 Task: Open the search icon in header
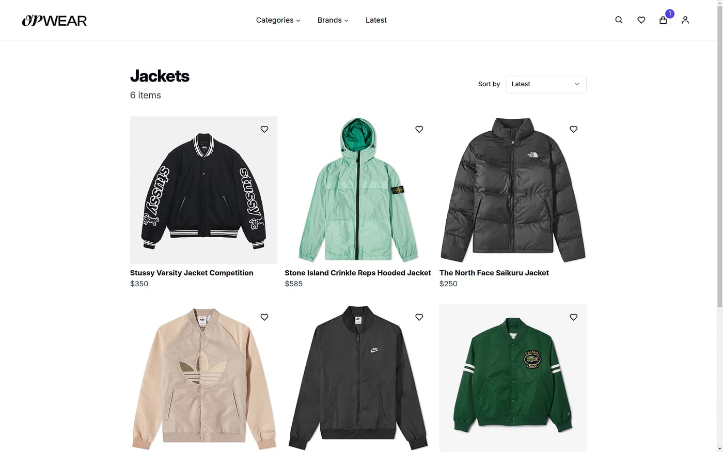pos(619,20)
